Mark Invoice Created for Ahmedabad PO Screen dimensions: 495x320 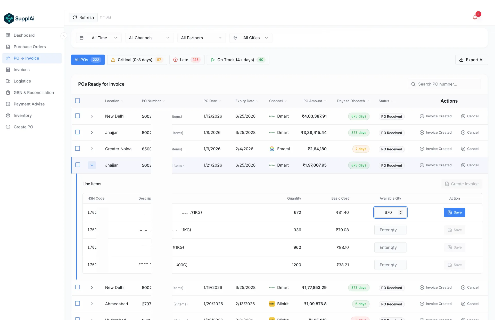coord(436,304)
